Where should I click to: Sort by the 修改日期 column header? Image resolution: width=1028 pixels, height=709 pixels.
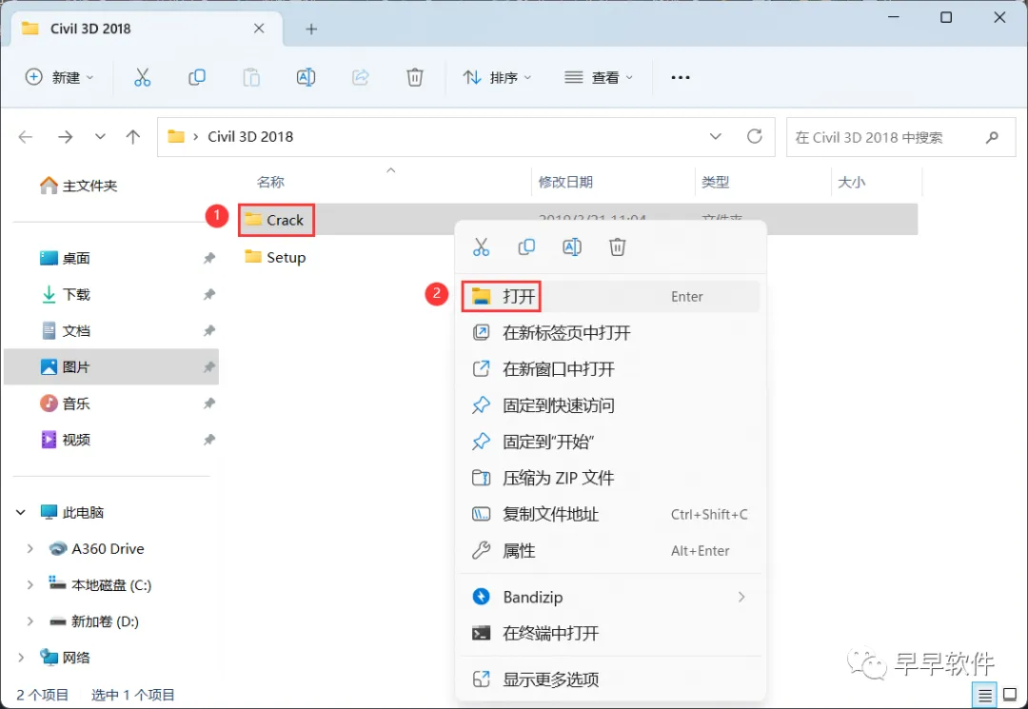[565, 182]
